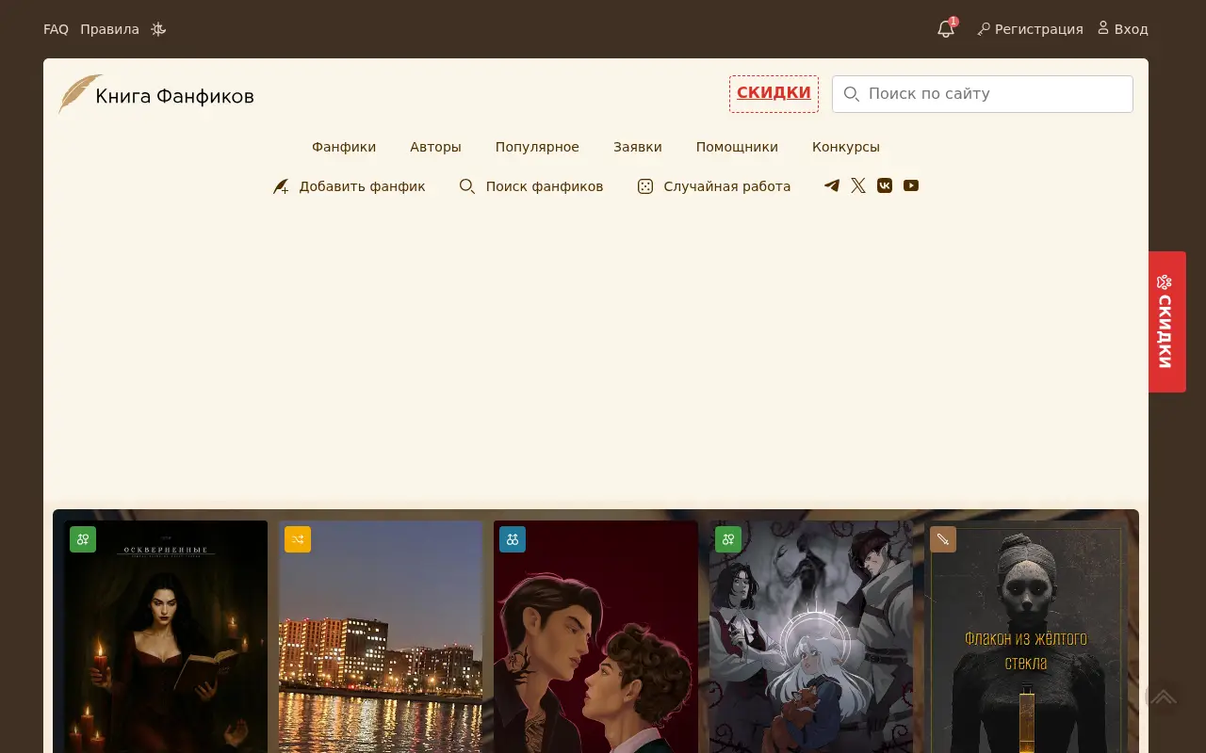
Task: Click the scroll-to-top chevron button
Action: click(1164, 697)
